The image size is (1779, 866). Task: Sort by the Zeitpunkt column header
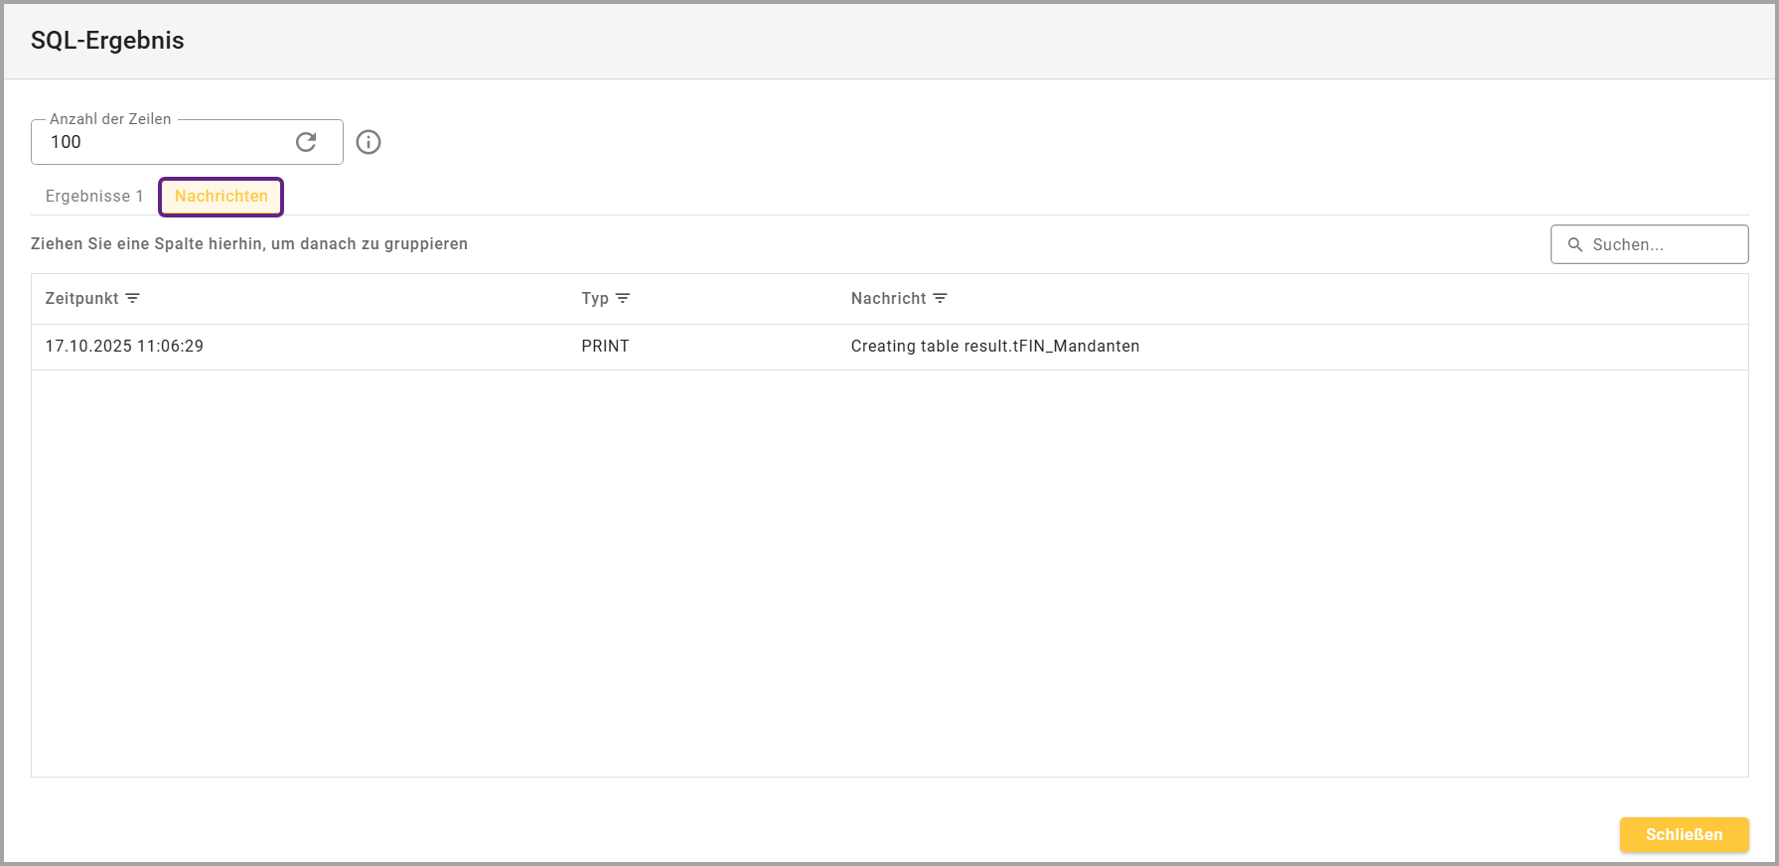(81, 298)
